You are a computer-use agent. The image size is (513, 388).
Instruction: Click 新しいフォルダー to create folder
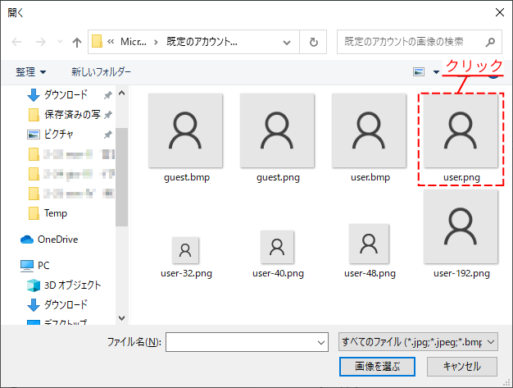pyautogui.click(x=101, y=72)
